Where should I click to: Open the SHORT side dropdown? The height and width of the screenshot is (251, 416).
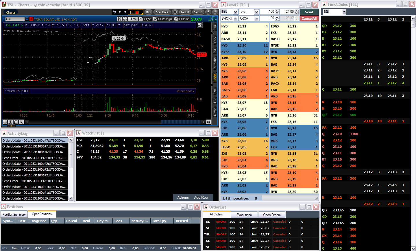tap(235, 18)
